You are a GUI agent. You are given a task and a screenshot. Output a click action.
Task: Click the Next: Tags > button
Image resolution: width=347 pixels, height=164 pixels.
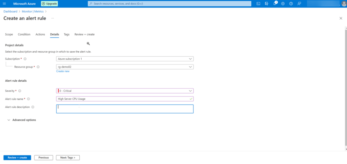click(68, 158)
